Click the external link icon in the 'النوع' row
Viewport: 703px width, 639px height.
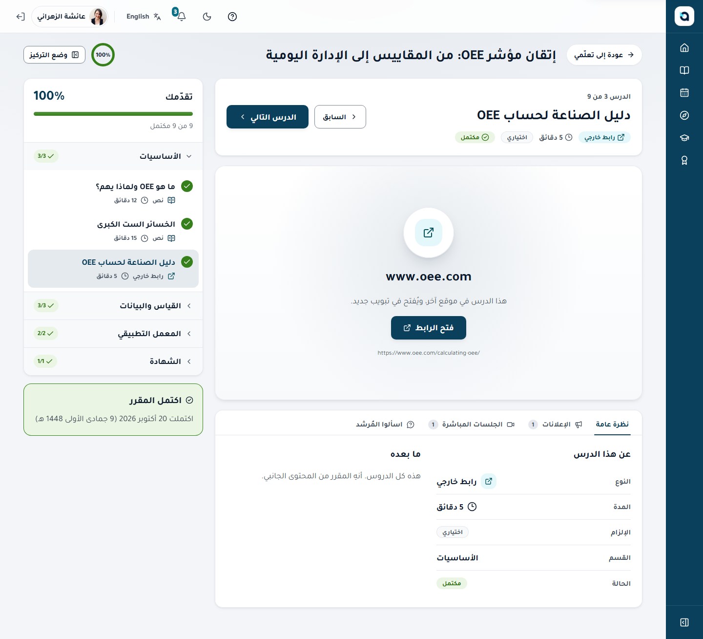coord(489,481)
